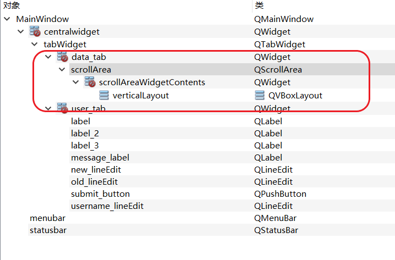This screenshot has height=260, width=395.
Task: Select the label_2 object row
Action: coord(85,133)
